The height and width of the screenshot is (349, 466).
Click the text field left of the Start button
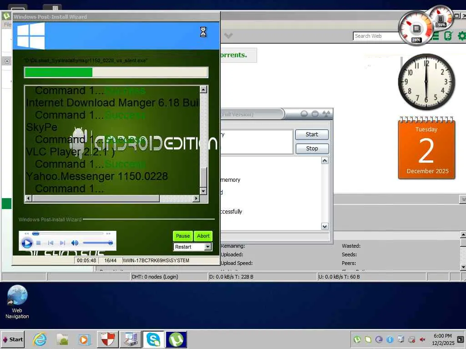[x=257, y=142]
